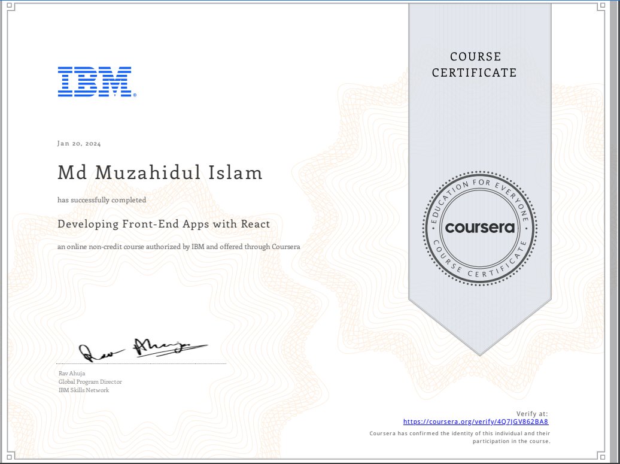Click the date 'Jan 20, 2024'

click(x=79, y=144)
